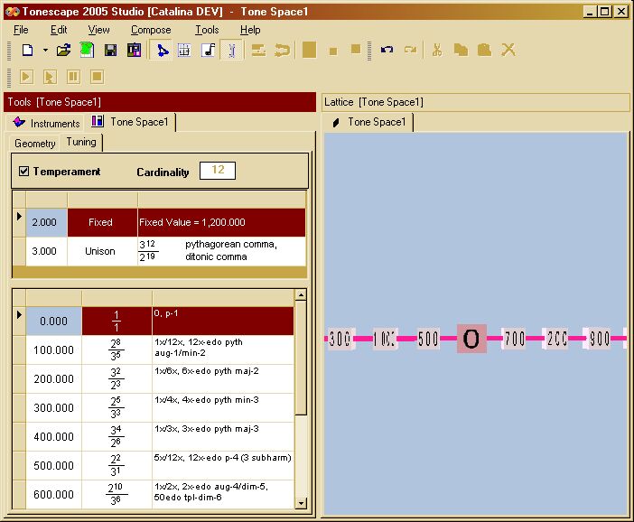Click the Unison cell
The height and width of the screenshot is (522, 634).
(102, 251)
